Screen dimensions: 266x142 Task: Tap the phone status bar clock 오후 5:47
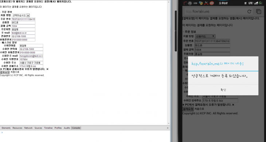[x=223, y=3]
